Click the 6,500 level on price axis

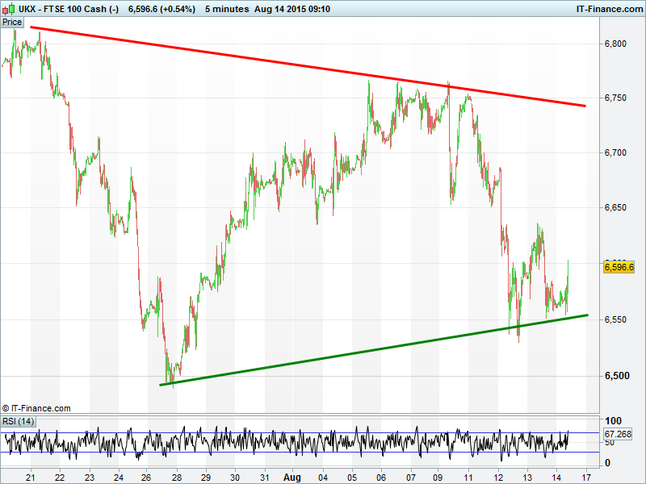click(x=616, y=376)
